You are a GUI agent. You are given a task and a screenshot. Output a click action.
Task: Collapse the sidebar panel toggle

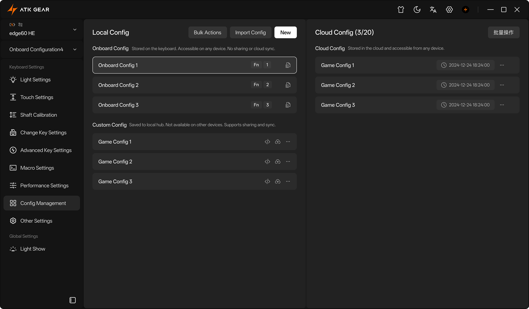72,300
